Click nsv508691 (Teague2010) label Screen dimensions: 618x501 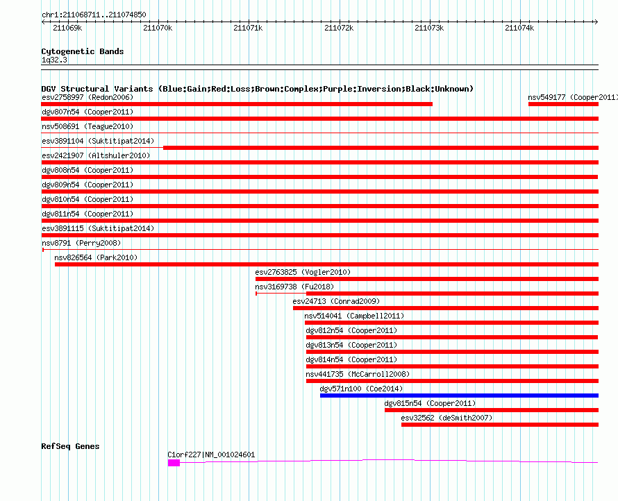87,126
